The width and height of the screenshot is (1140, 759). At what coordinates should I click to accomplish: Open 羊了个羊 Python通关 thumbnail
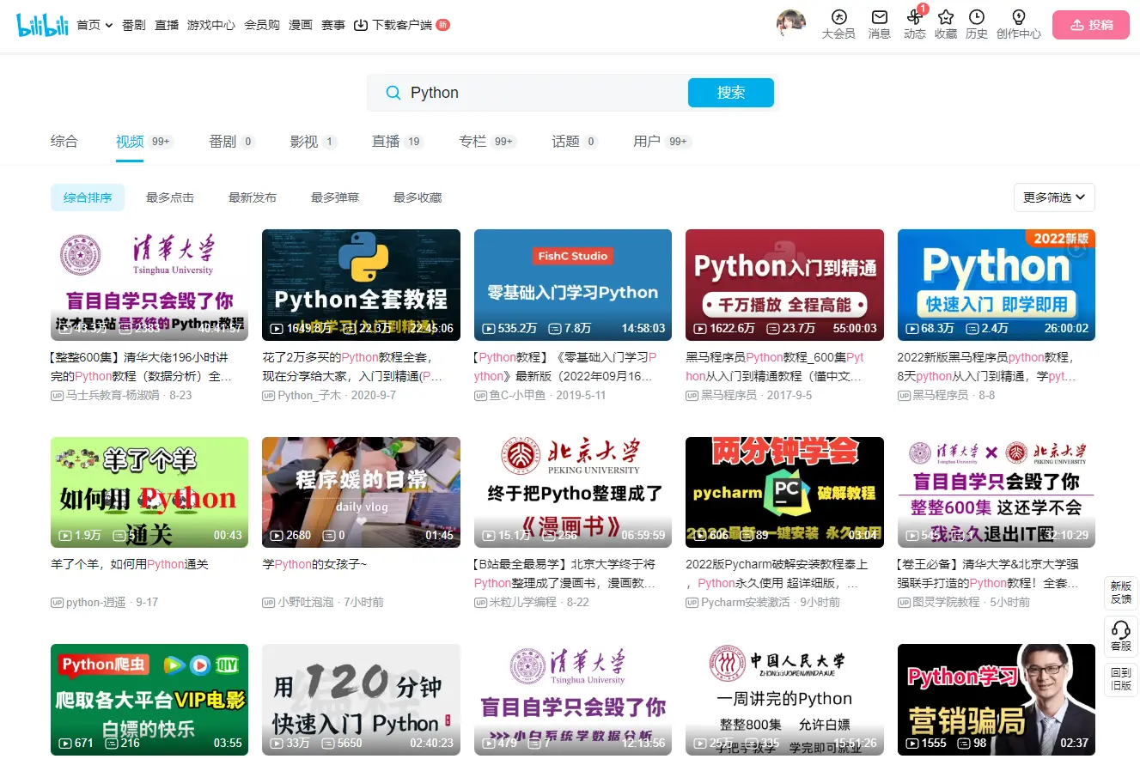(149, 492)
